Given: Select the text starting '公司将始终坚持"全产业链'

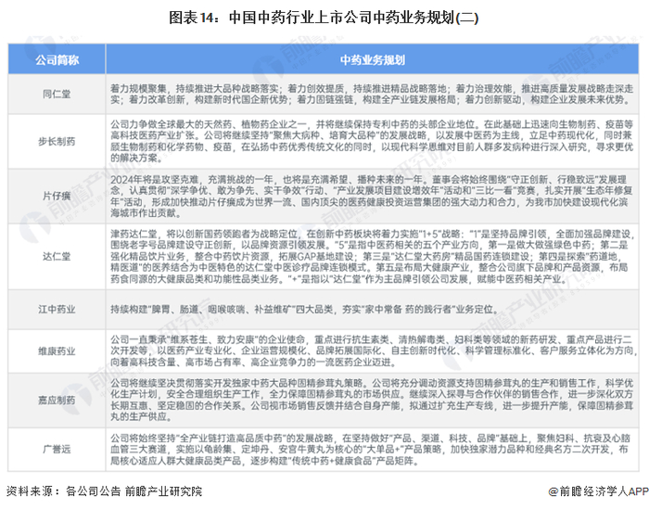Looking at the screenshot, I should [x=371, y=450].
